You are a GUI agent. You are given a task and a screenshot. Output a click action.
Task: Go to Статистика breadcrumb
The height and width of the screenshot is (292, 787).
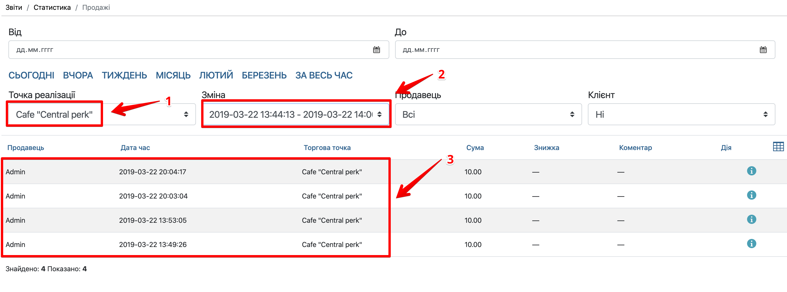(52, 8)
